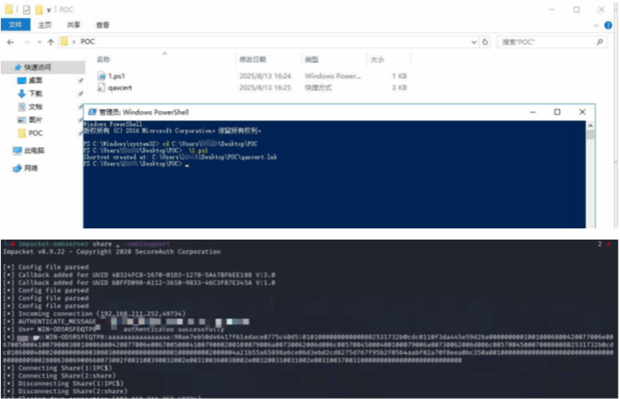
Task: Open 文档 in the sidebar
Action: (x=35, y=107)
